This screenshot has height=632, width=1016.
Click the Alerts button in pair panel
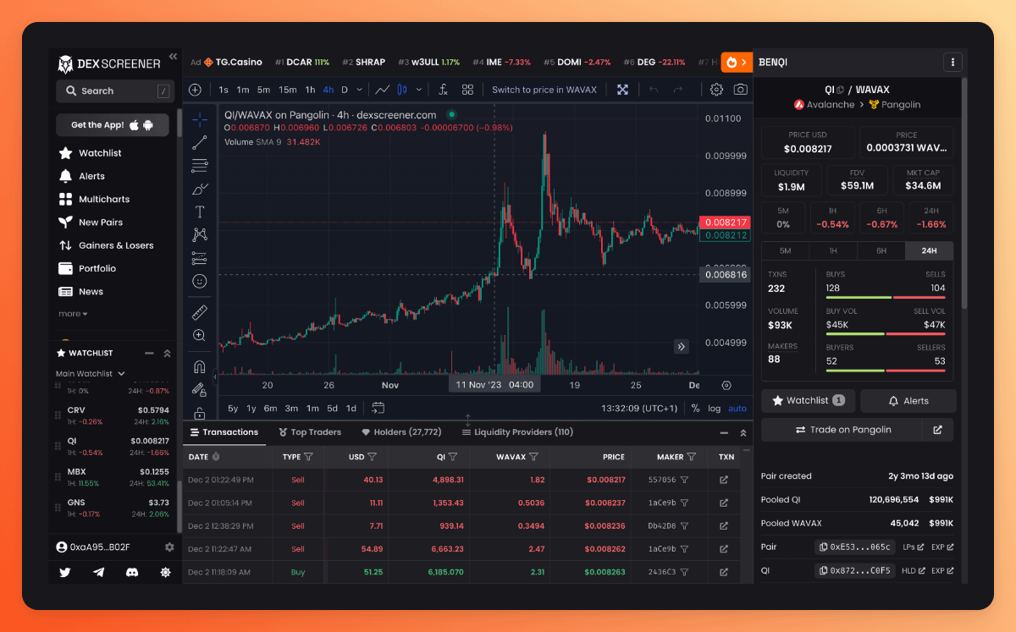click(908, 401)
